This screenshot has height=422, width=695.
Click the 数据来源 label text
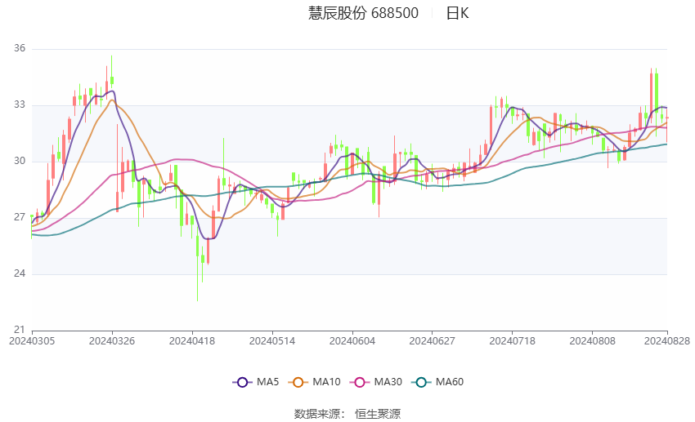[316, 414]
